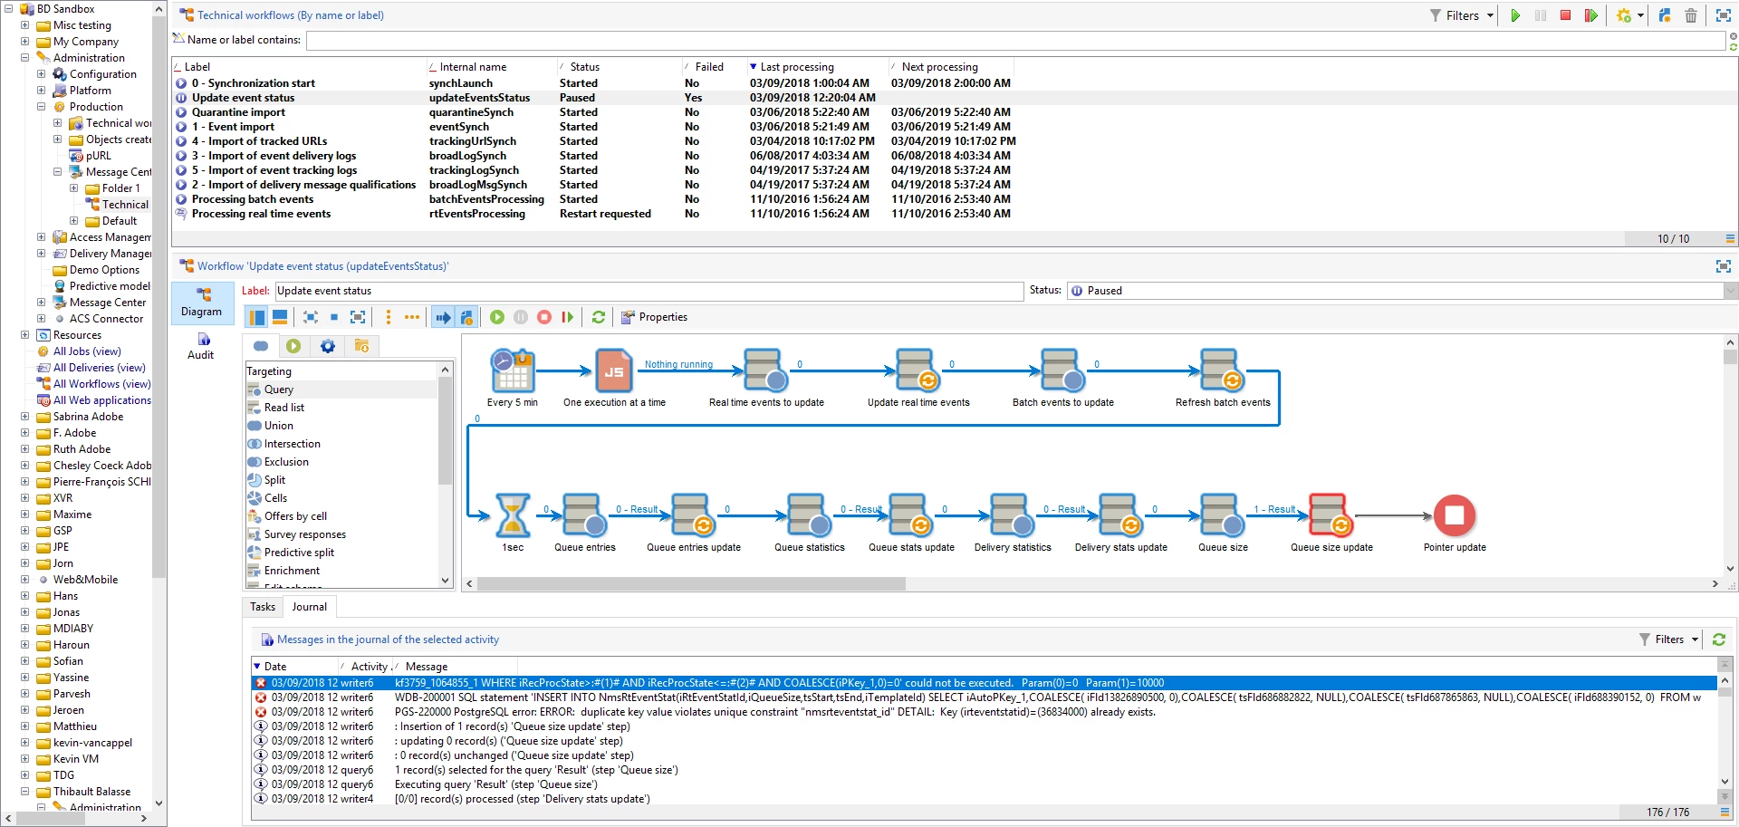The width and height of the screenshot is (1739, 827).
Task: Click the palette list vertical scrollbar
Action: tap(445, 430)
